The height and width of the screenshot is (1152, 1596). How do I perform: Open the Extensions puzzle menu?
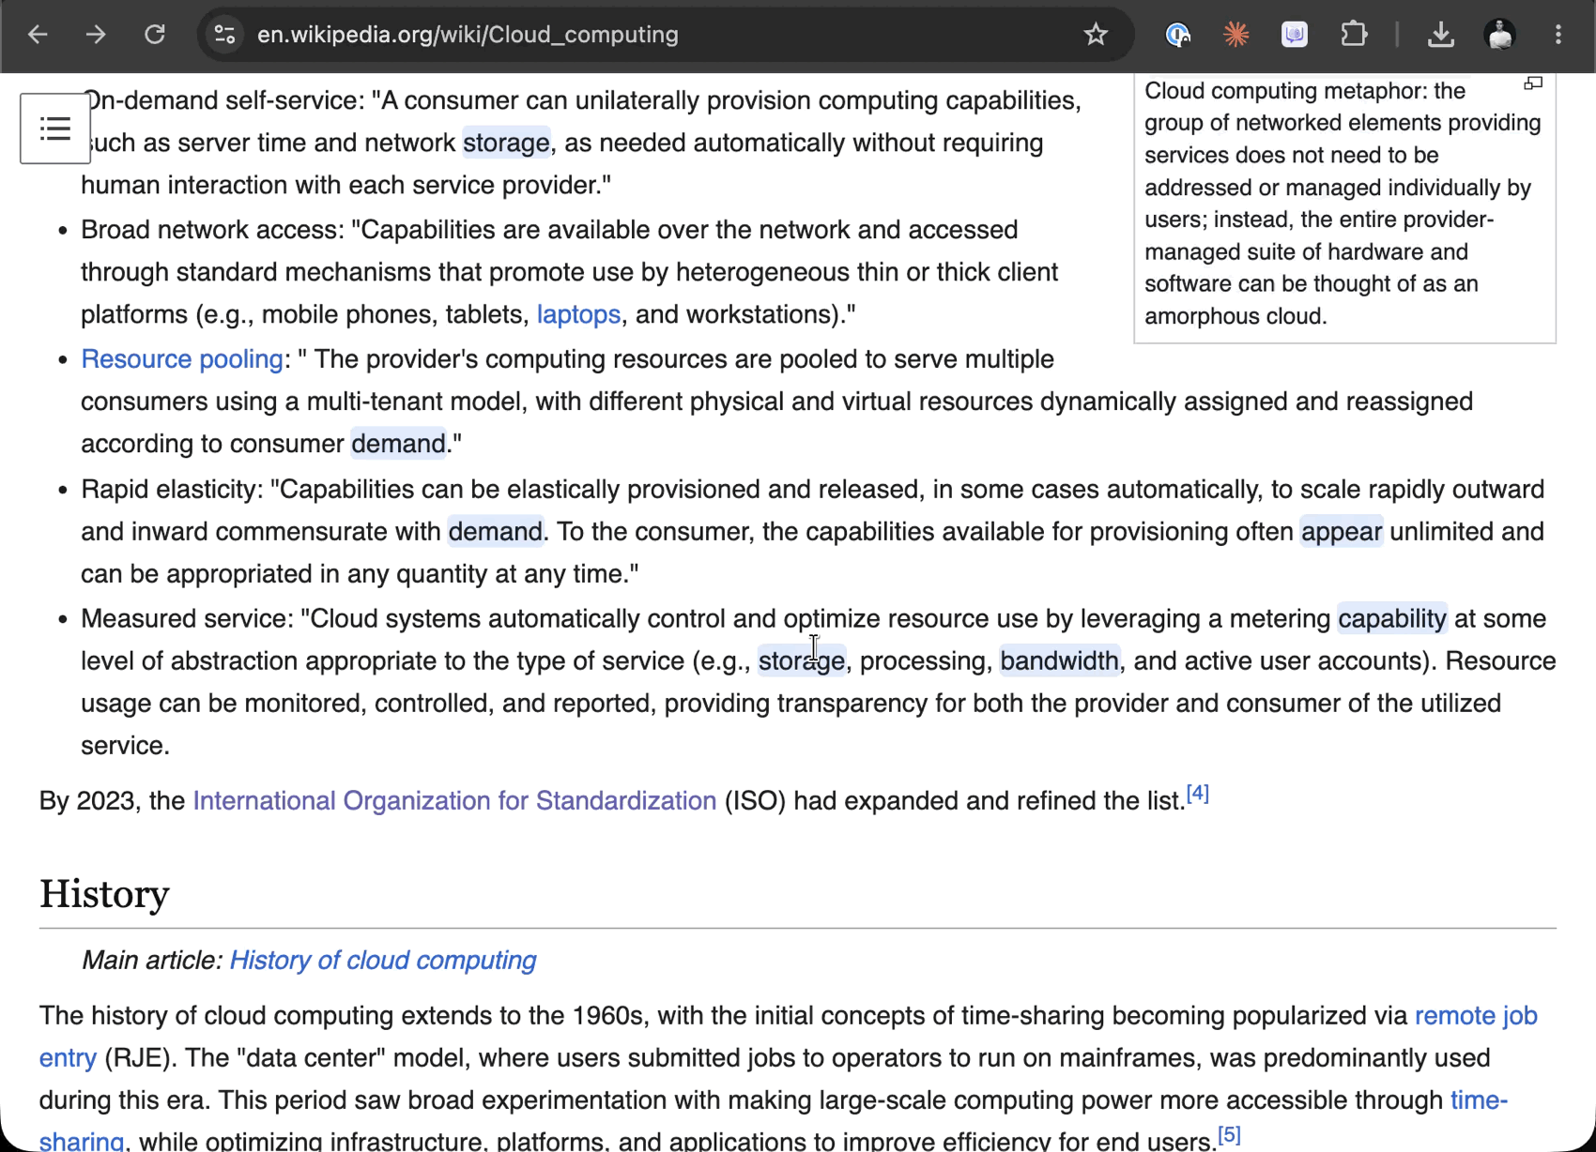1354,35
